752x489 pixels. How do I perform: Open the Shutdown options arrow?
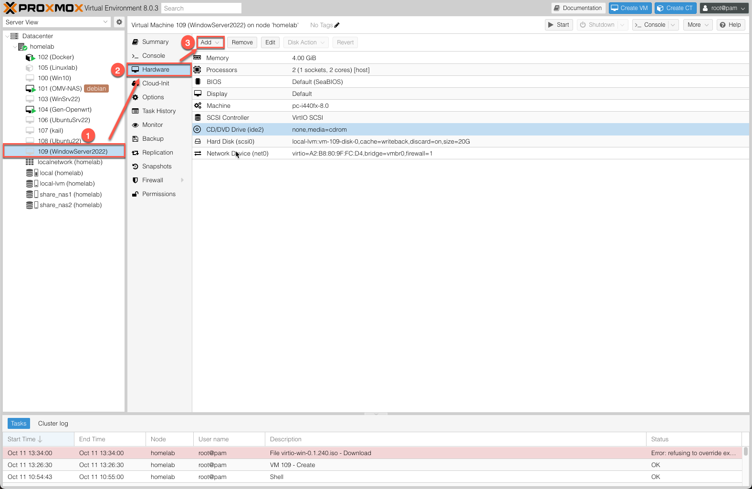[x=622, y=25]
